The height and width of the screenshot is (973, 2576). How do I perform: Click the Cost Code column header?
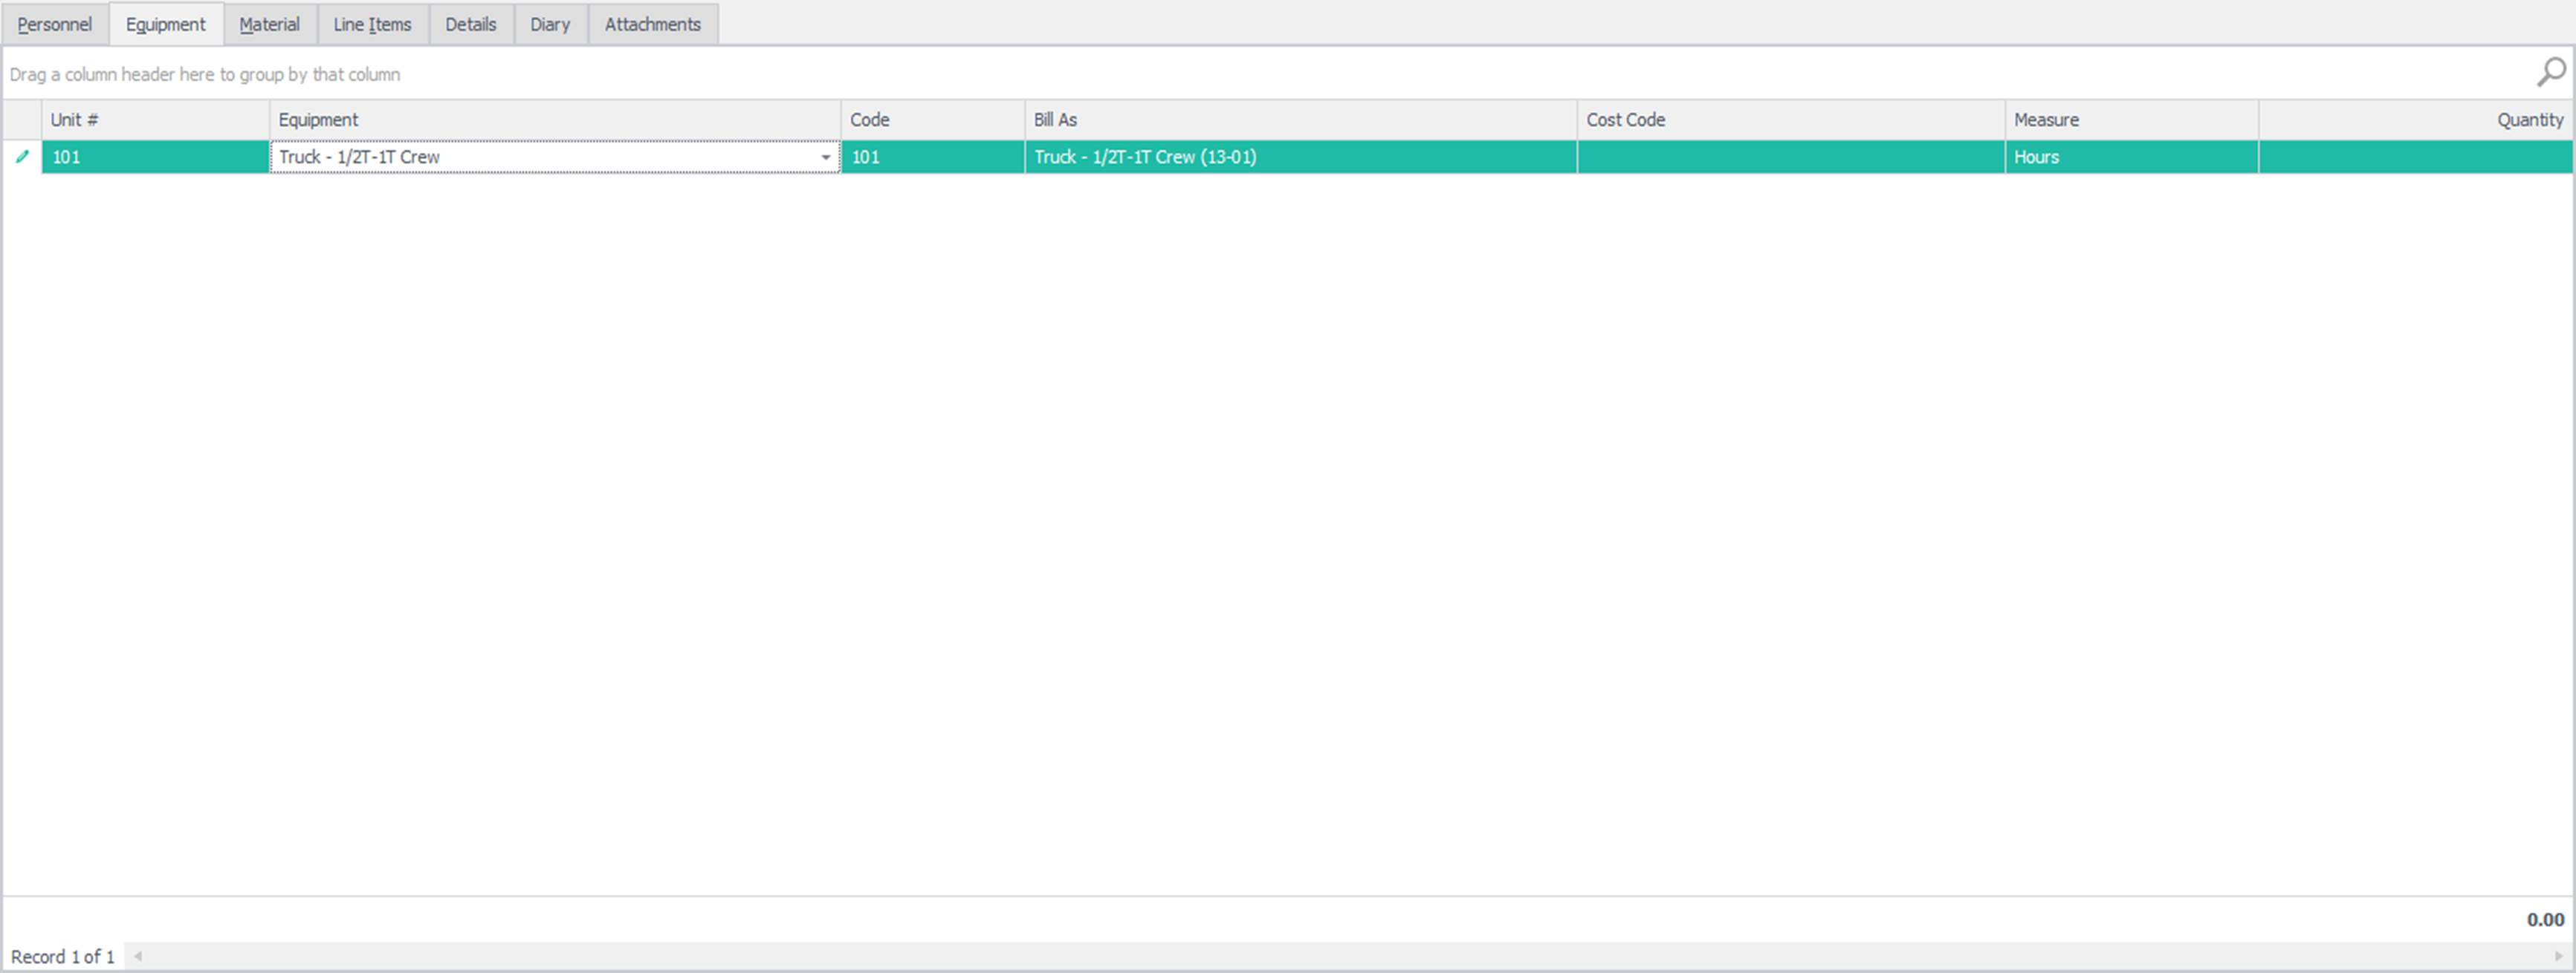click(1790, 120)
